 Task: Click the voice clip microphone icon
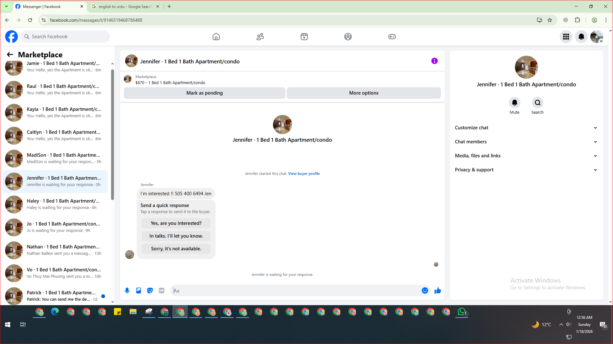(x=127, y=290)
